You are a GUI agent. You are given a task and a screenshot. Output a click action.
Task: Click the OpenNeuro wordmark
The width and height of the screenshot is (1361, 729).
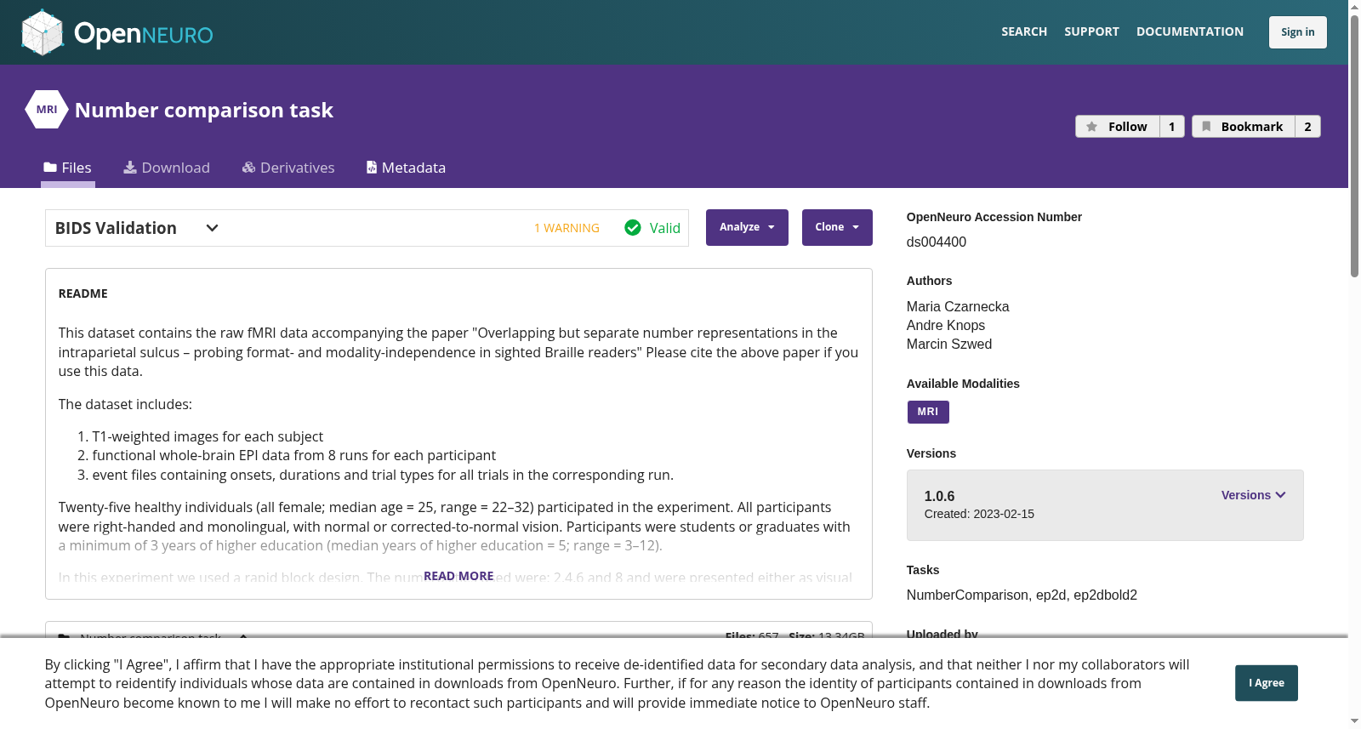[x=144, y=34]
